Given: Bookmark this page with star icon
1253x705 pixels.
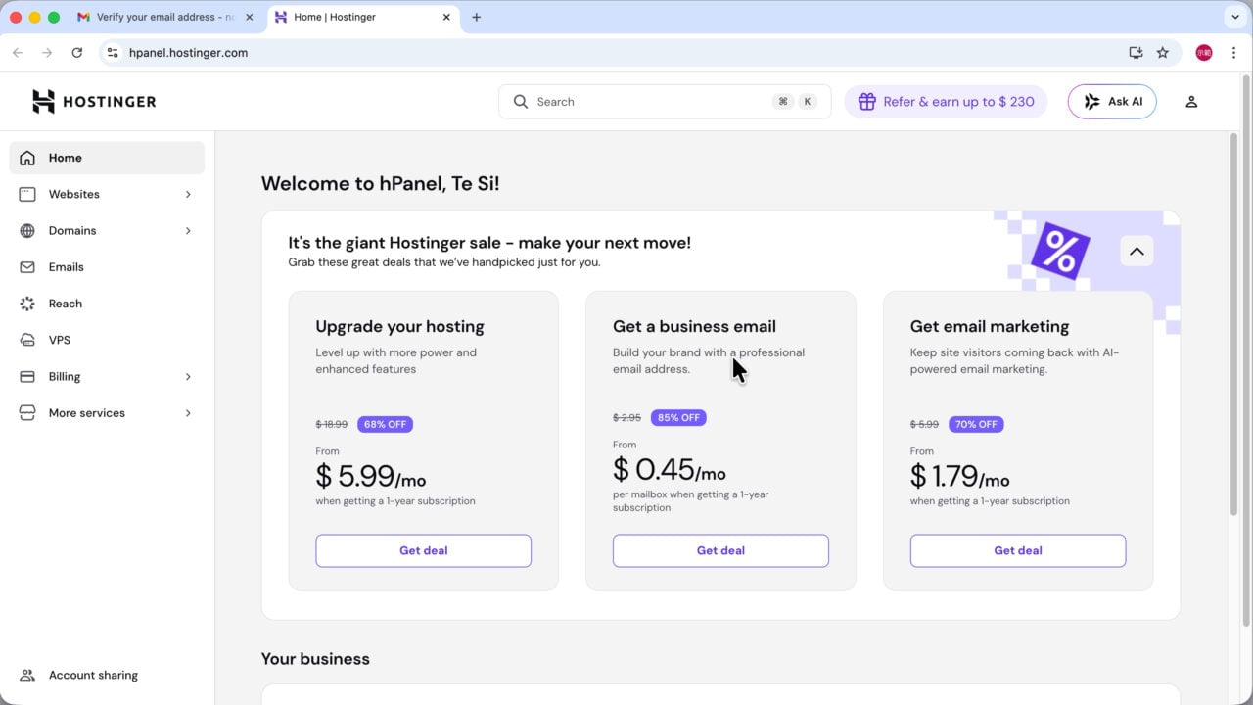Looking at the screenshot, I should [x=1163, y=53].
